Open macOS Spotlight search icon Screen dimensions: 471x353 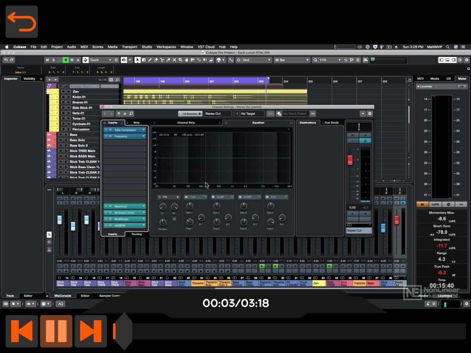click(x=447, y=47)
